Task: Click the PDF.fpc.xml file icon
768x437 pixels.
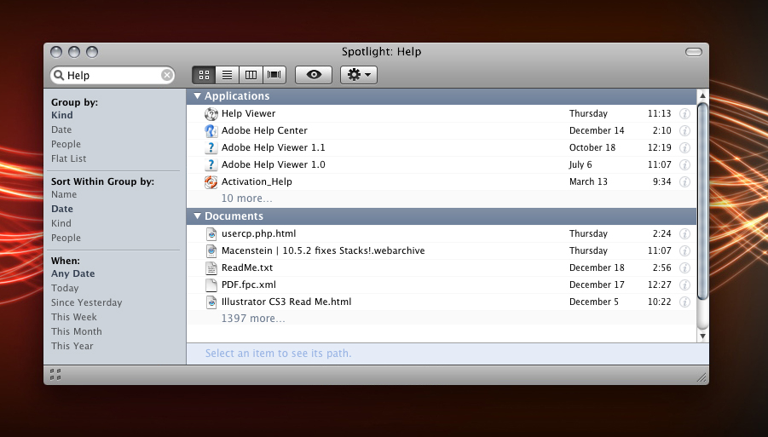Action: pos(211,285)
